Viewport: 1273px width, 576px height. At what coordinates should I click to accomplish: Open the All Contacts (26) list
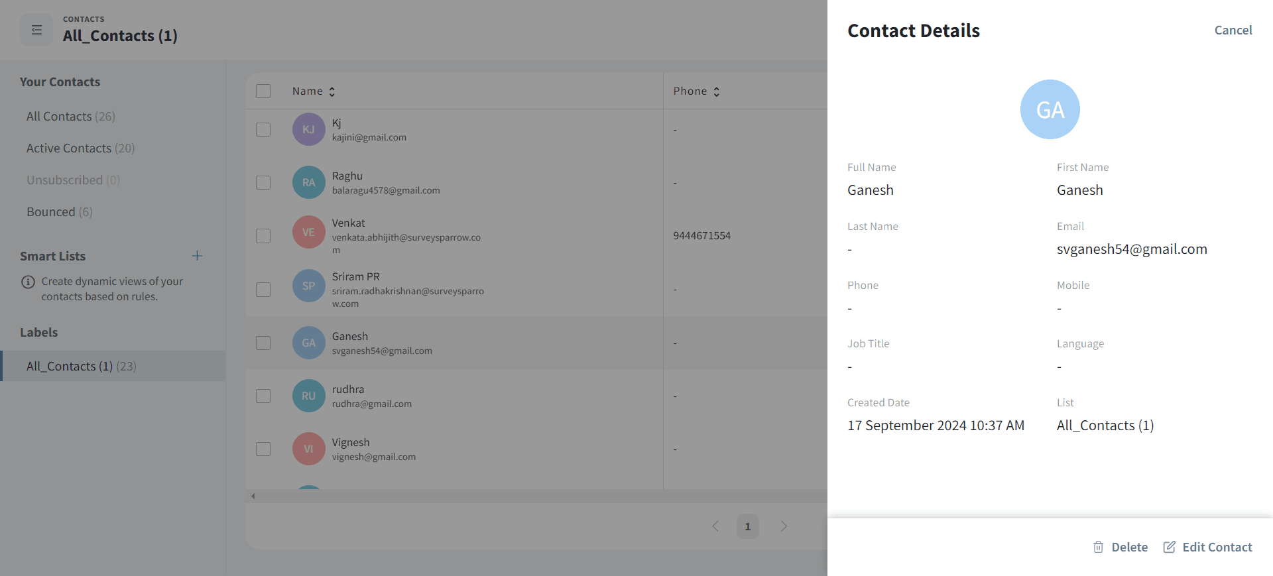[x=70, y=117]
